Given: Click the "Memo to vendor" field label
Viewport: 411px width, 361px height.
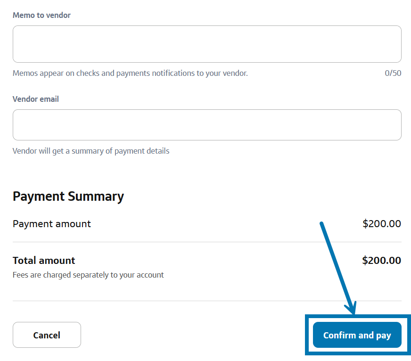Looking at the screenshot, I should click(41, 15).
